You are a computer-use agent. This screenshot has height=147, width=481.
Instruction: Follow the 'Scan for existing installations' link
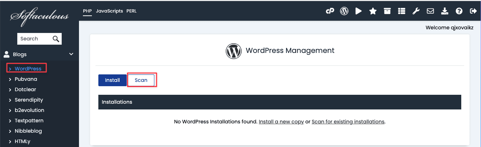point(348,122)
